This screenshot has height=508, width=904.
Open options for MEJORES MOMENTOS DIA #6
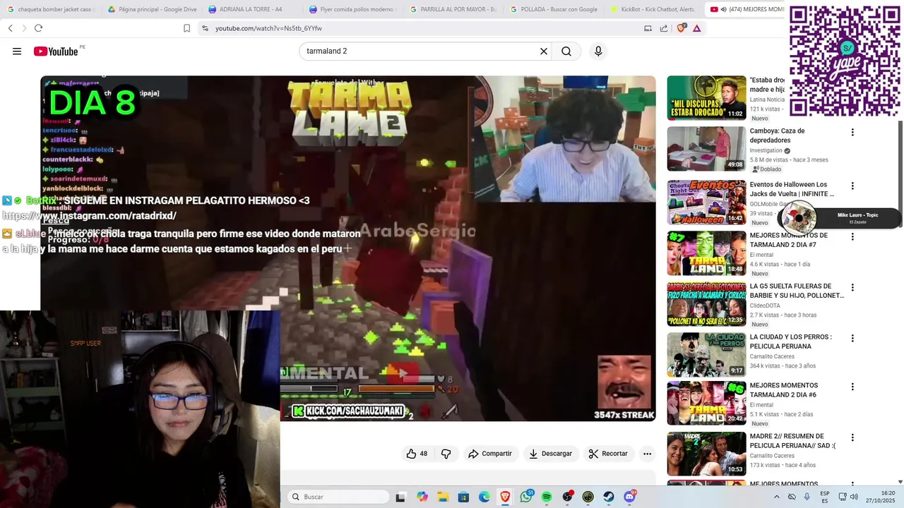pos(852,387)
